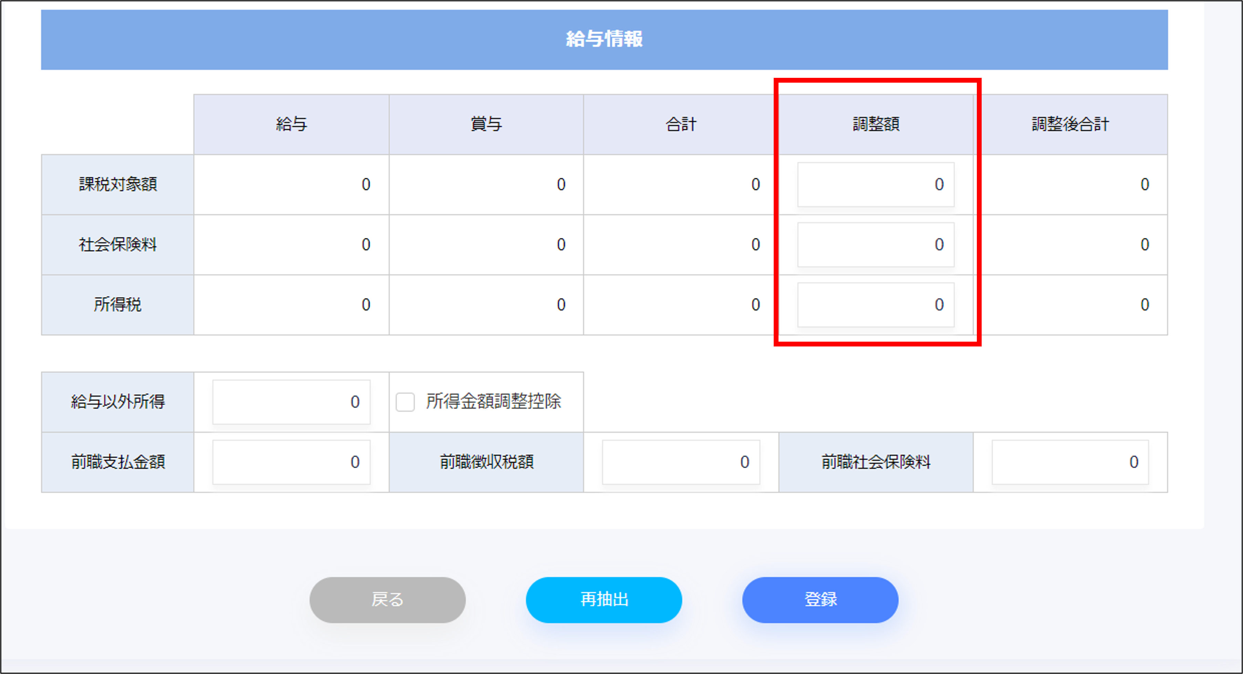Click the 所得税 賞与 value cell
The height and width of the screenshot is (674, 1243).
(487, 305)
